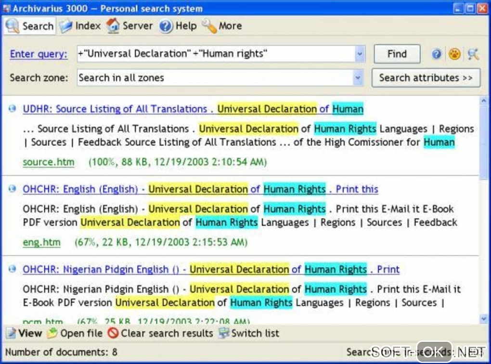Click the search tools icon at far right

[473, 54]
